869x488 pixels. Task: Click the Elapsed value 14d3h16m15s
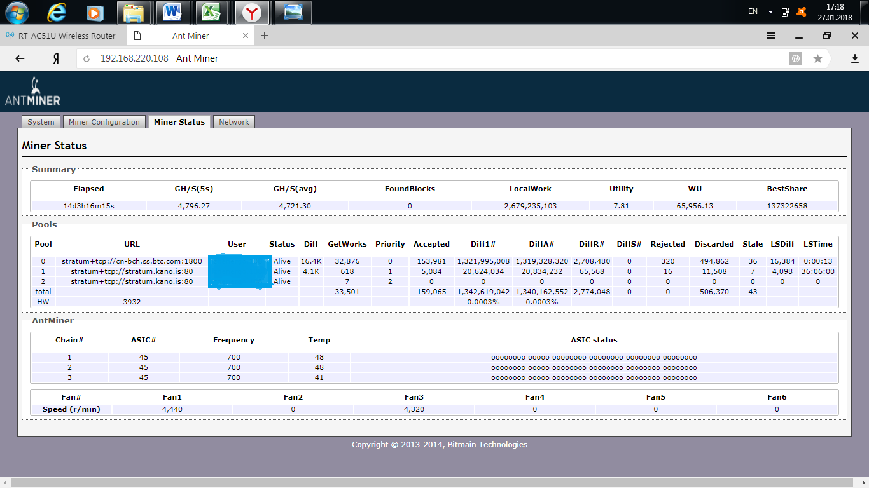click(88, 206)
